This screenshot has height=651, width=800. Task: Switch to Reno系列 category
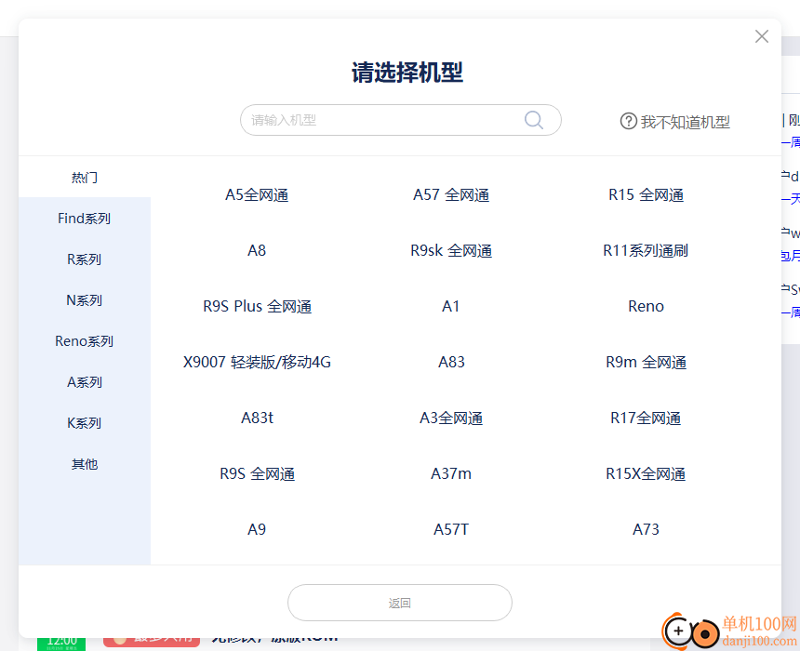(x=85, y=340)
